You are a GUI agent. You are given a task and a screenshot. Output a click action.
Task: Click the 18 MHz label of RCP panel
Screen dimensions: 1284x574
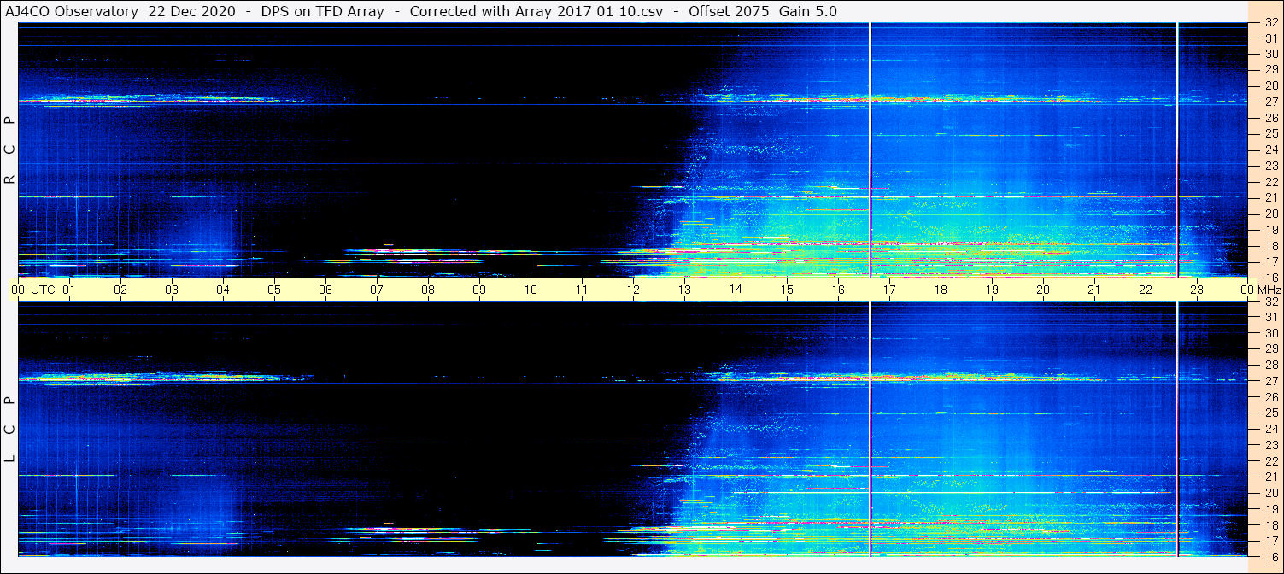(1270, 246)
